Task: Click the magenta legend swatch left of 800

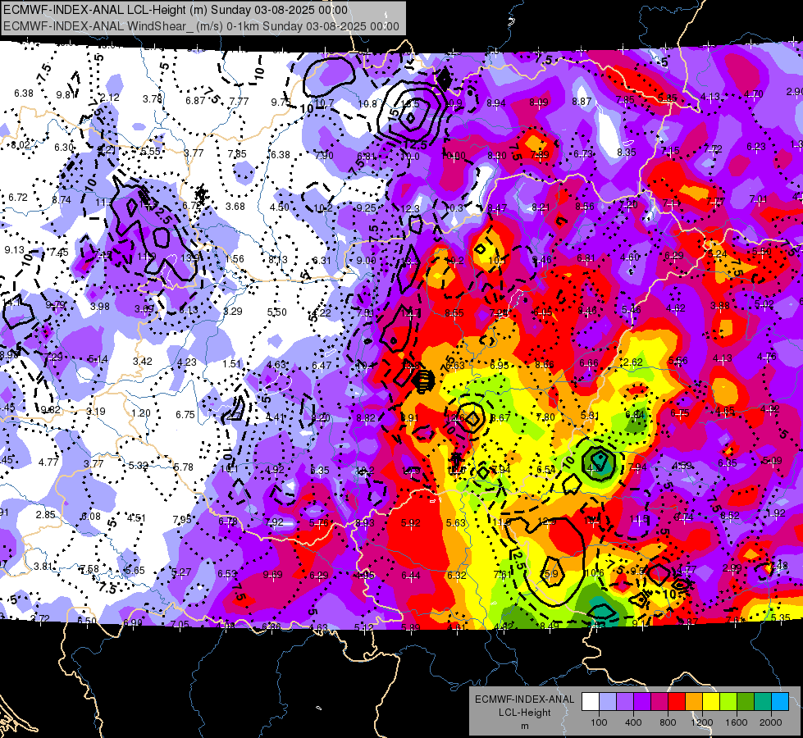Action: pos(659,702)
